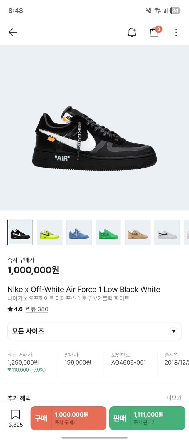Open the 리뷰 380 reviews link
Viewport: 189px width, 441px height.
click(x=37, y=309)
